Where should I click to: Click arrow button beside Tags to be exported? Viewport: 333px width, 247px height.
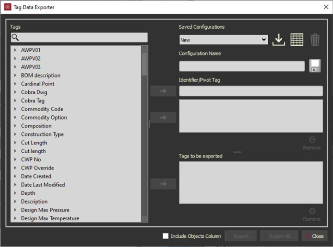[x=163, y=184]
